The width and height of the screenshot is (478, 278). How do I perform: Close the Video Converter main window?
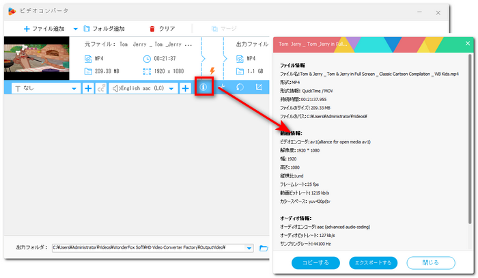(x=438, y=12)
